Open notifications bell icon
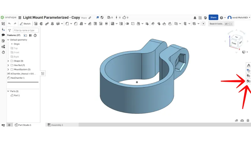 (x=195, y=18)
